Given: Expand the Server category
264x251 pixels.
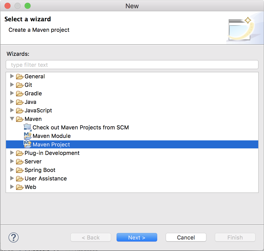Looking at the screenshot, I should (12, 161).
